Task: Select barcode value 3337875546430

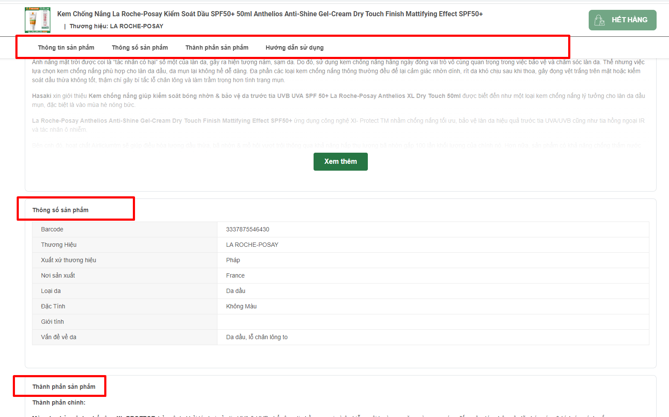Action: (248, 229)
